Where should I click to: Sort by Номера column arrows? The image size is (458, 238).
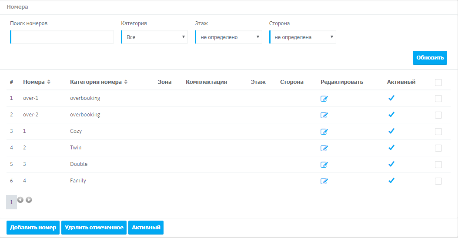[x=49, y=82]
